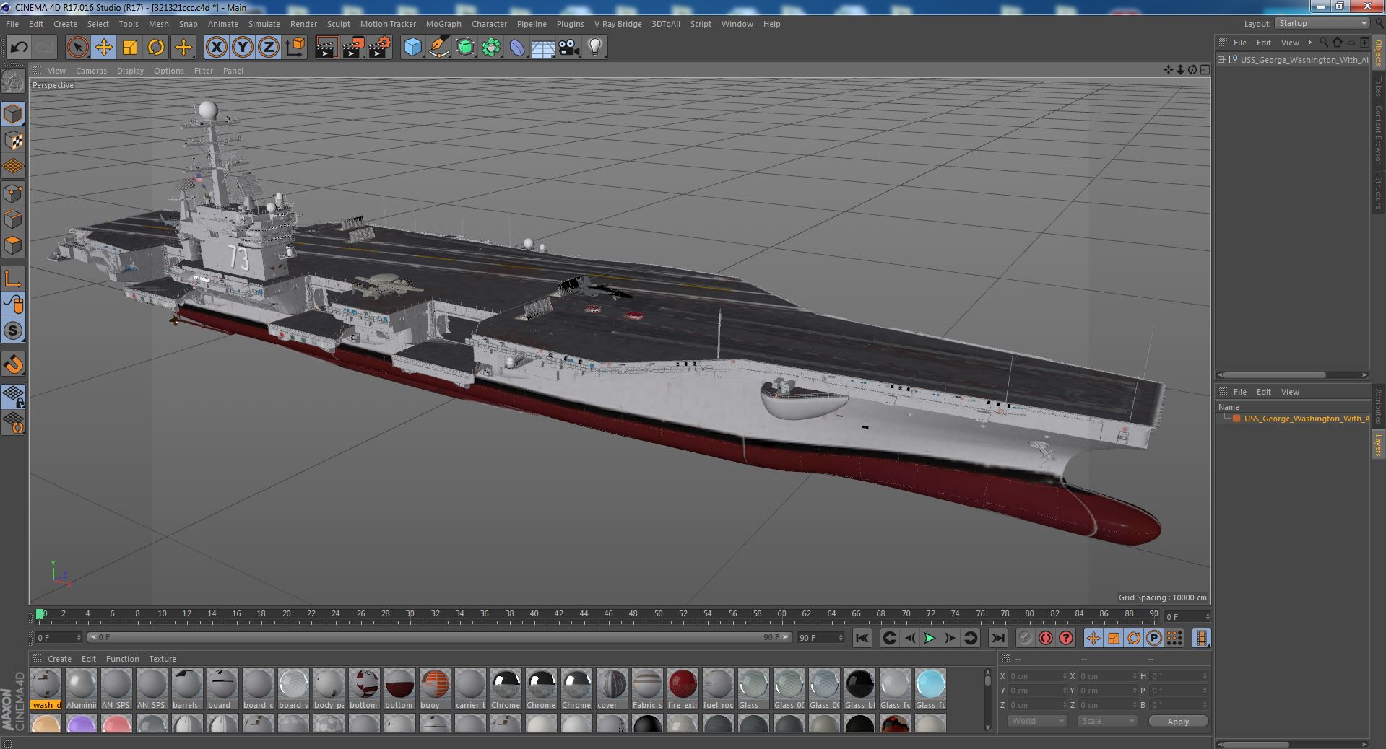The height and width of the screenshot is (749, 1386).
Task: Open the Layers side tab
Action: [1379, 445]
